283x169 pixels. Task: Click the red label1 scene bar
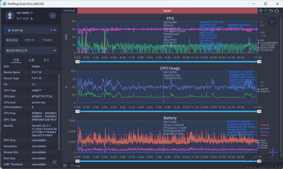pos(167,11)
